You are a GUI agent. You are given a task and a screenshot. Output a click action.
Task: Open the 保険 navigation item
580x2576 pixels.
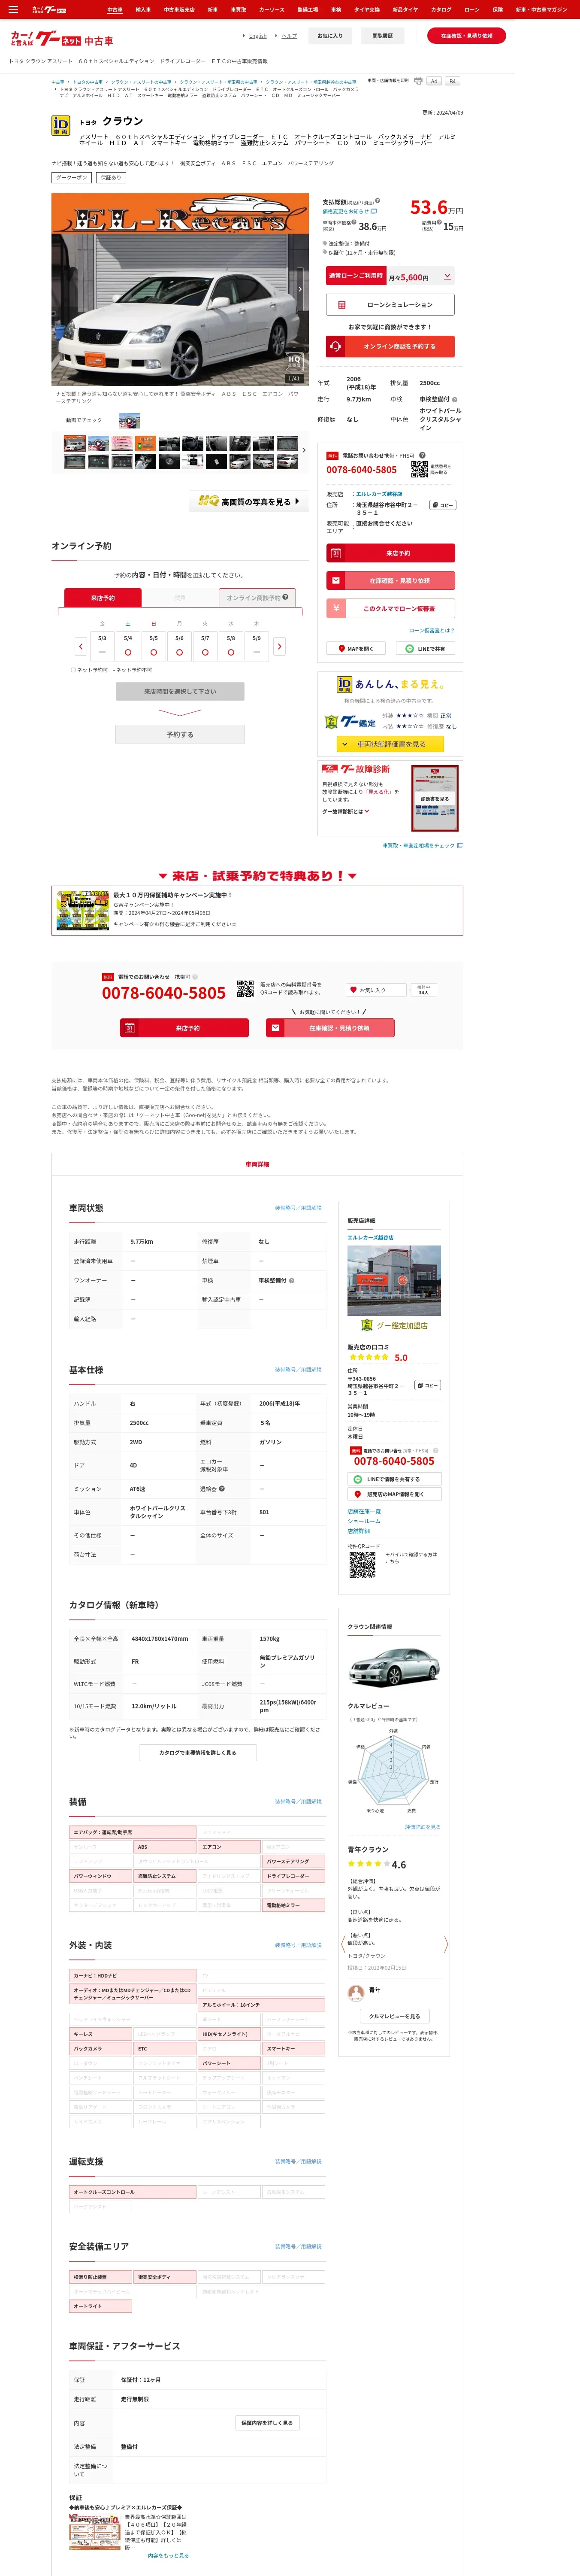point(497,10)
